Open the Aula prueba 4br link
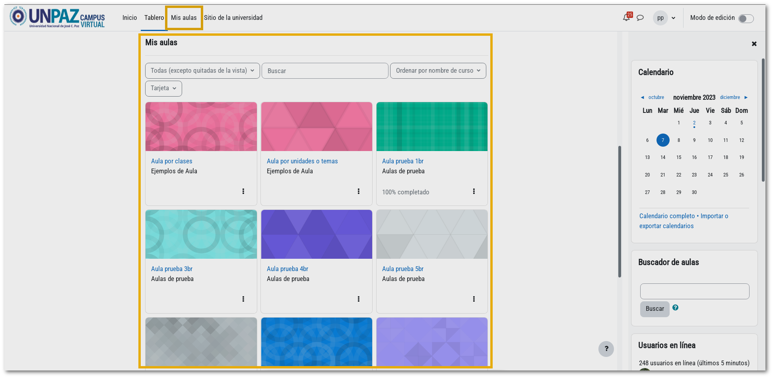 (x=287, y=269)
